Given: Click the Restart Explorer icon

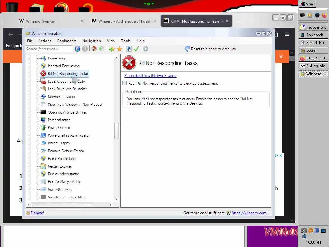Looking at the screenshot, I should (x=43, y=166).
